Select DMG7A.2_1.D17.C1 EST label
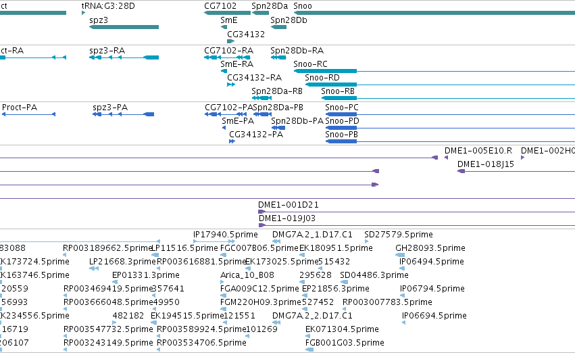 (x=312, y=235)
